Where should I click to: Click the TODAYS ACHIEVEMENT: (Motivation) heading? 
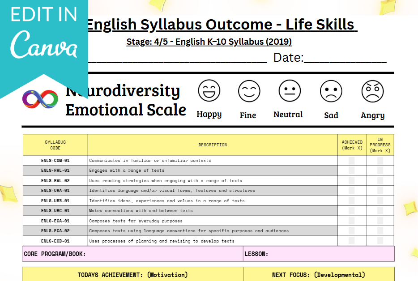coord(132,275)
